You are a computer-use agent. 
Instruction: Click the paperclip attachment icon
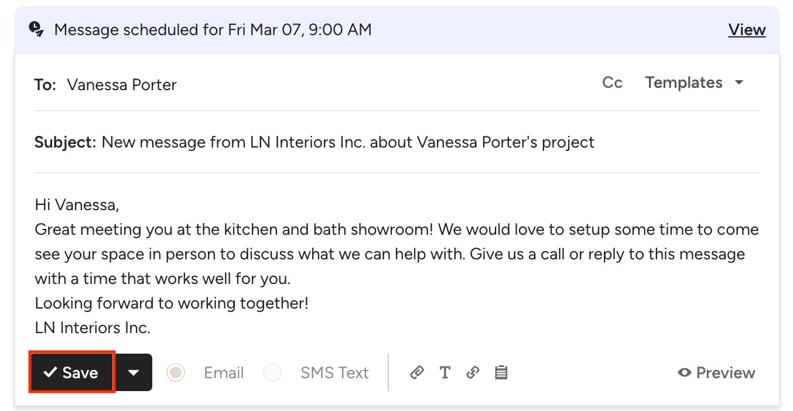416,372
